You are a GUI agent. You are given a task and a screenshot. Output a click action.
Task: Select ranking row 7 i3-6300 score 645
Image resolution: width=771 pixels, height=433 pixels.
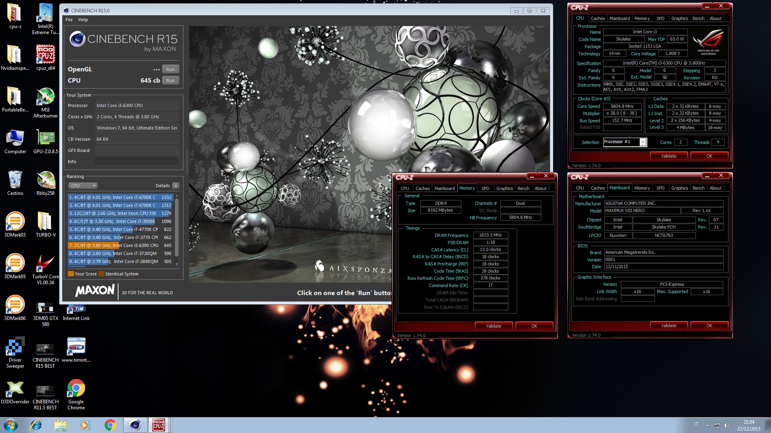point(120,245)
